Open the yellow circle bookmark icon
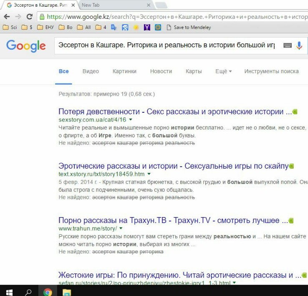 coord(136,27)
